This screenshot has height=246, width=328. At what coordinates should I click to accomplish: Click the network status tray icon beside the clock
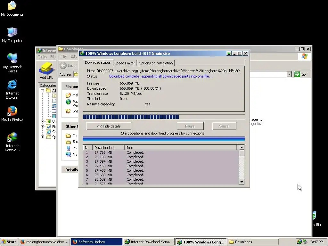[305, 242]
